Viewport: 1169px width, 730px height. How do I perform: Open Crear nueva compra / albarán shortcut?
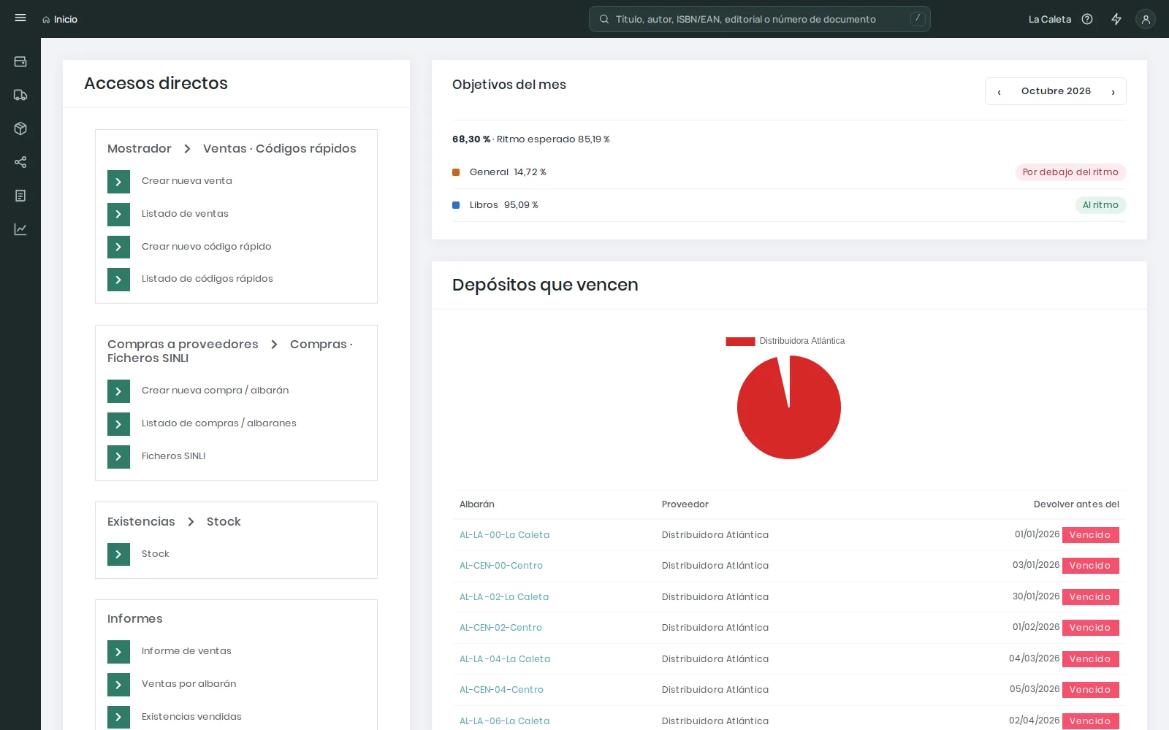point(215,391)
